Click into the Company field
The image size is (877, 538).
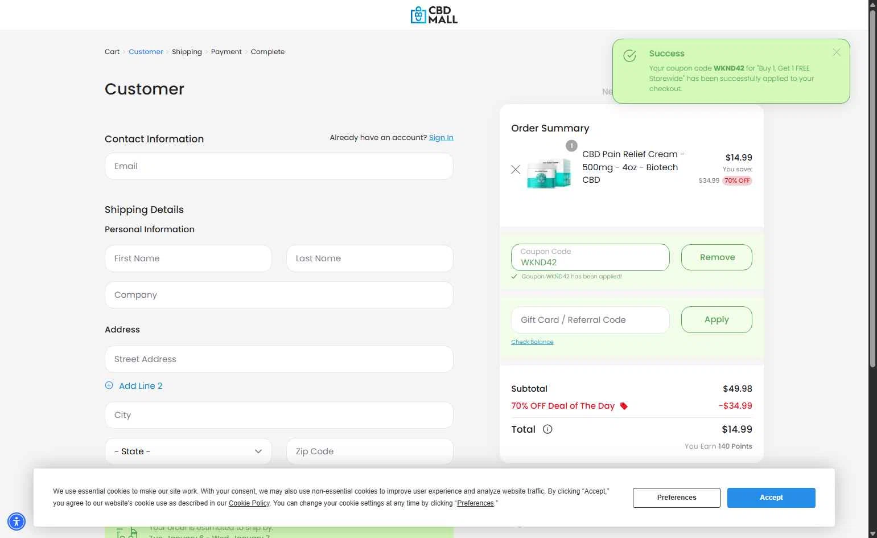pos(279,295)
